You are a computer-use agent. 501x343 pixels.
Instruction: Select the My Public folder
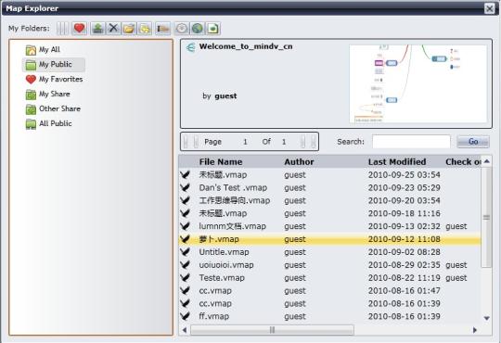click(54, 65)
